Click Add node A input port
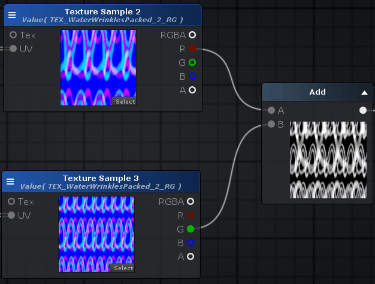375x284 pixels. coord(271,110)
